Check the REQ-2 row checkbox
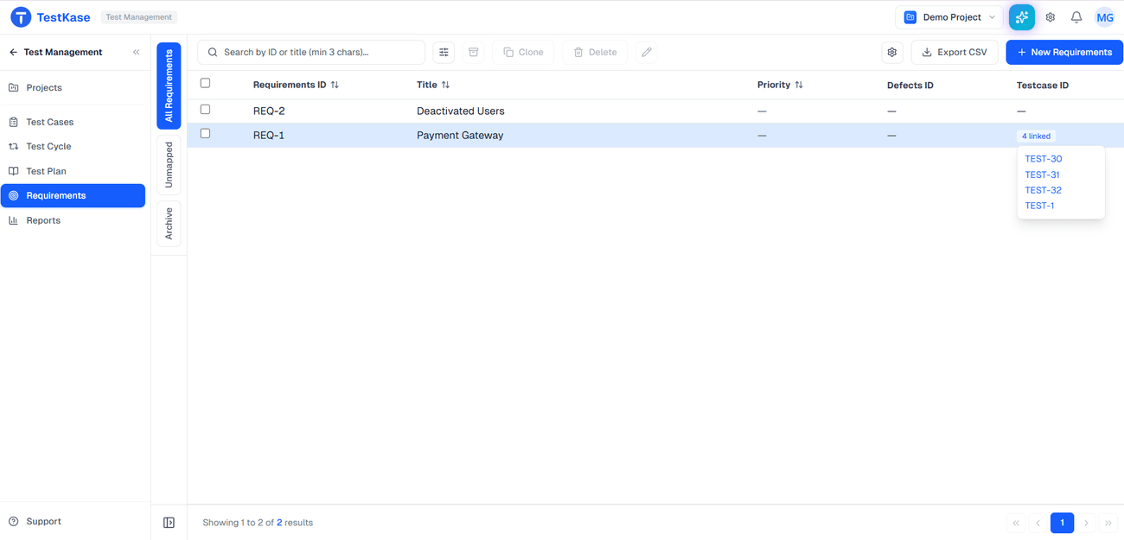This screenshot has width=1124, height=540. [205, 110]
